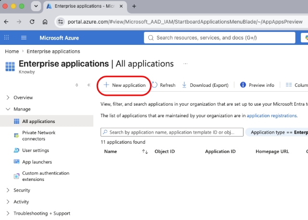This screenshot has width=308, height=220.
Task: Click the New application button
Action: tap(125, 85)
